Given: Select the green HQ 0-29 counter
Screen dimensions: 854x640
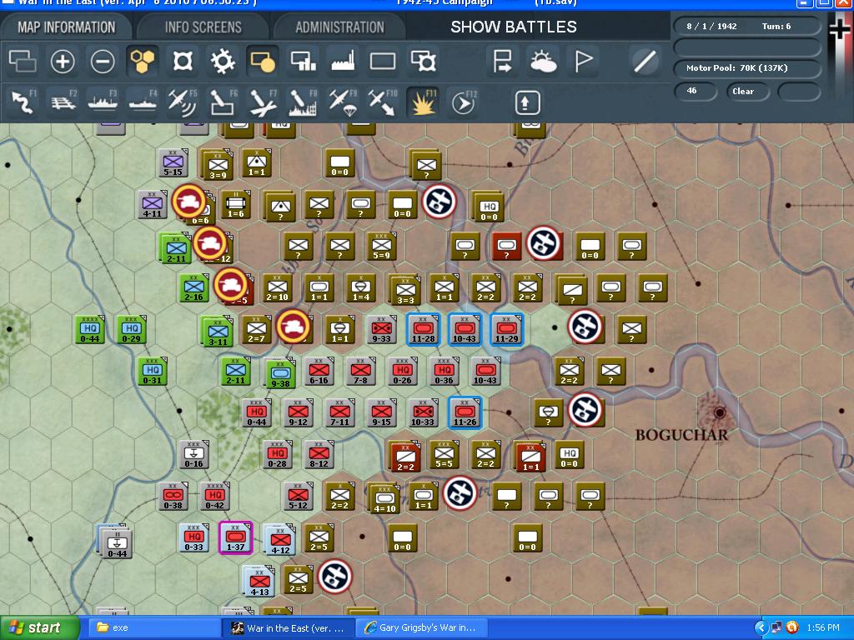Looking at the screenshot, I should [131, 329].
